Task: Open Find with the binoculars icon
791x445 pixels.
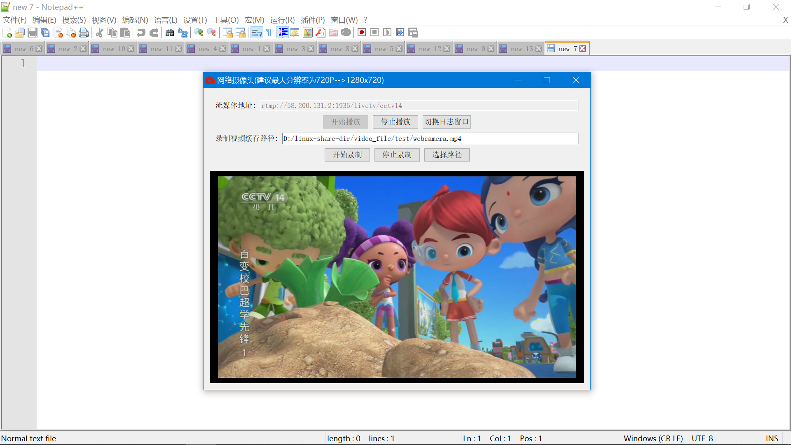Action: 170,33
